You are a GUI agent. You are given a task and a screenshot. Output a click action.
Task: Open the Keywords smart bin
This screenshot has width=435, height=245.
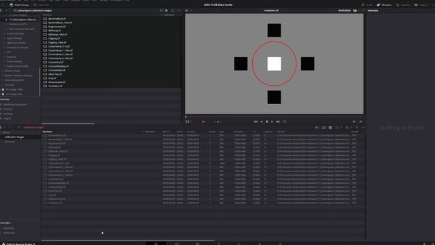(9, 229)
